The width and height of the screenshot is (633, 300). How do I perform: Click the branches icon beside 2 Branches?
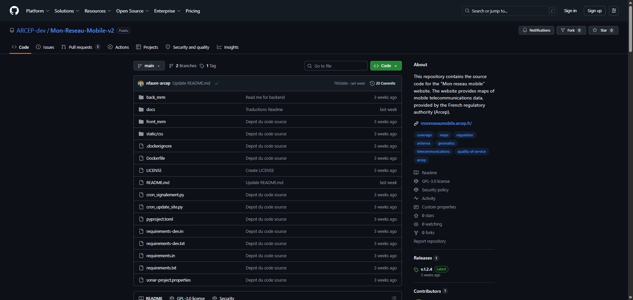(171, 66)
